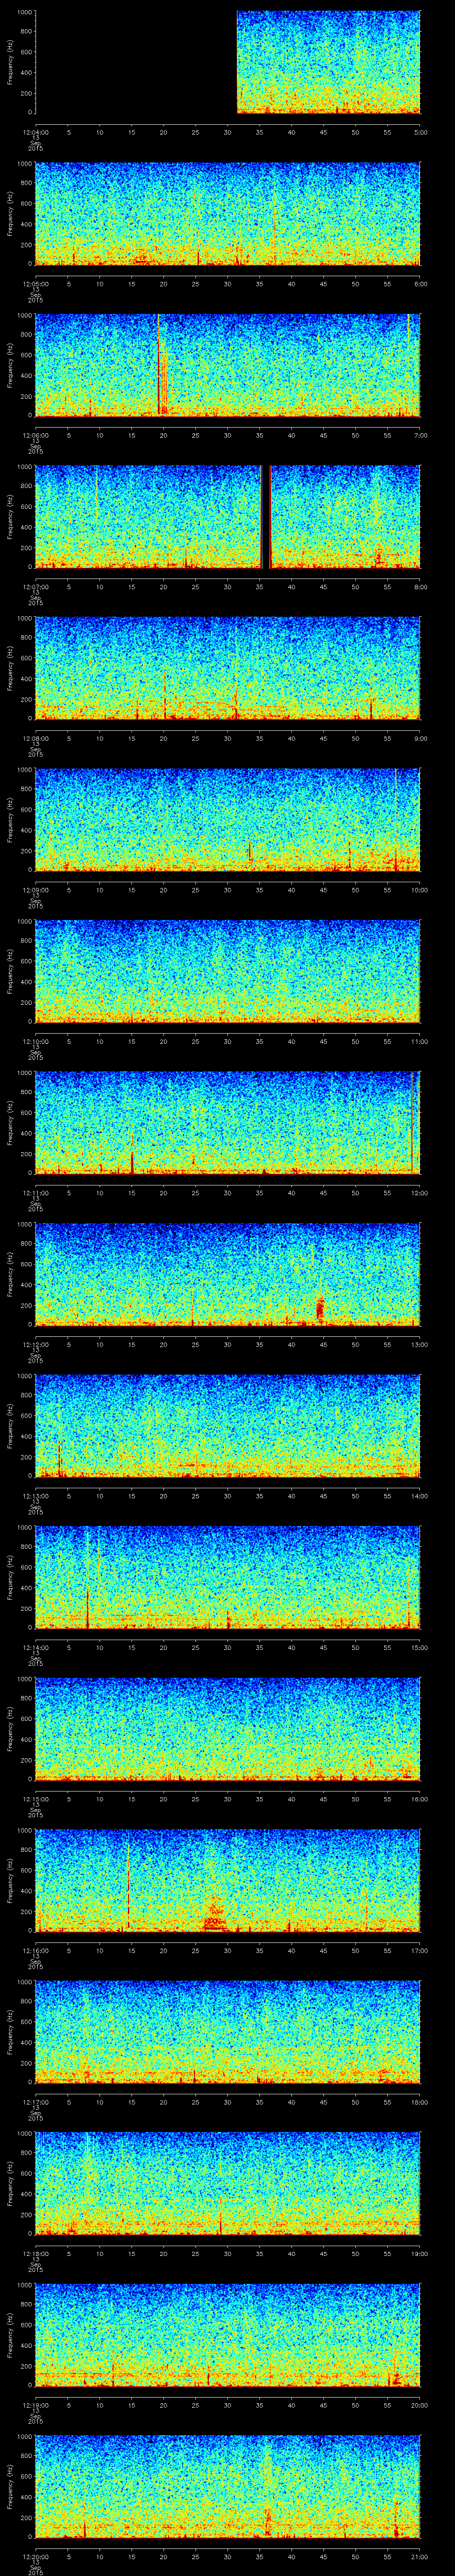This screenshot has height=2576, width=455.
Task: Select the tall red spike near 19s in 12:06:00 spectrogram
Action: pos(158,364)
